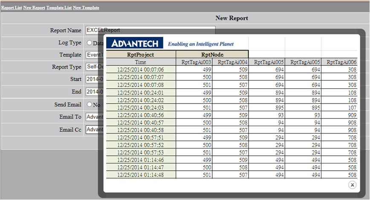370x200 pixels.
Task: Click the Time column header
Action: coord(141,62)
